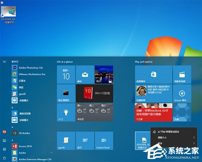Open the Store (应用商店) tile

pyautogui.click(x=153, y=74)
